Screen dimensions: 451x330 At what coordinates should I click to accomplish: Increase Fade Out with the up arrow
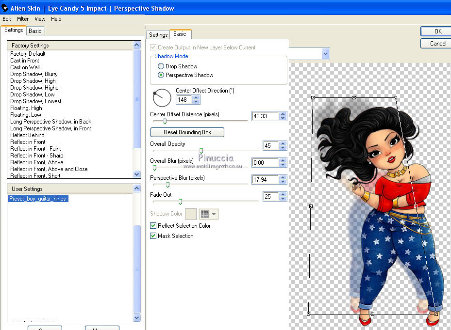[283, 194]
